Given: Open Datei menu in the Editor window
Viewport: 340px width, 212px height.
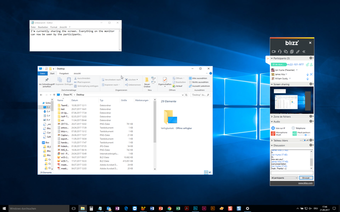Looking at the screenshot, I should [33, 27].
